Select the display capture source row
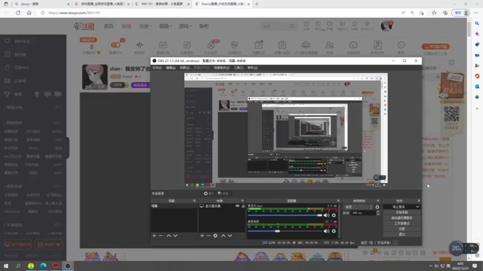 click(222, 206)
